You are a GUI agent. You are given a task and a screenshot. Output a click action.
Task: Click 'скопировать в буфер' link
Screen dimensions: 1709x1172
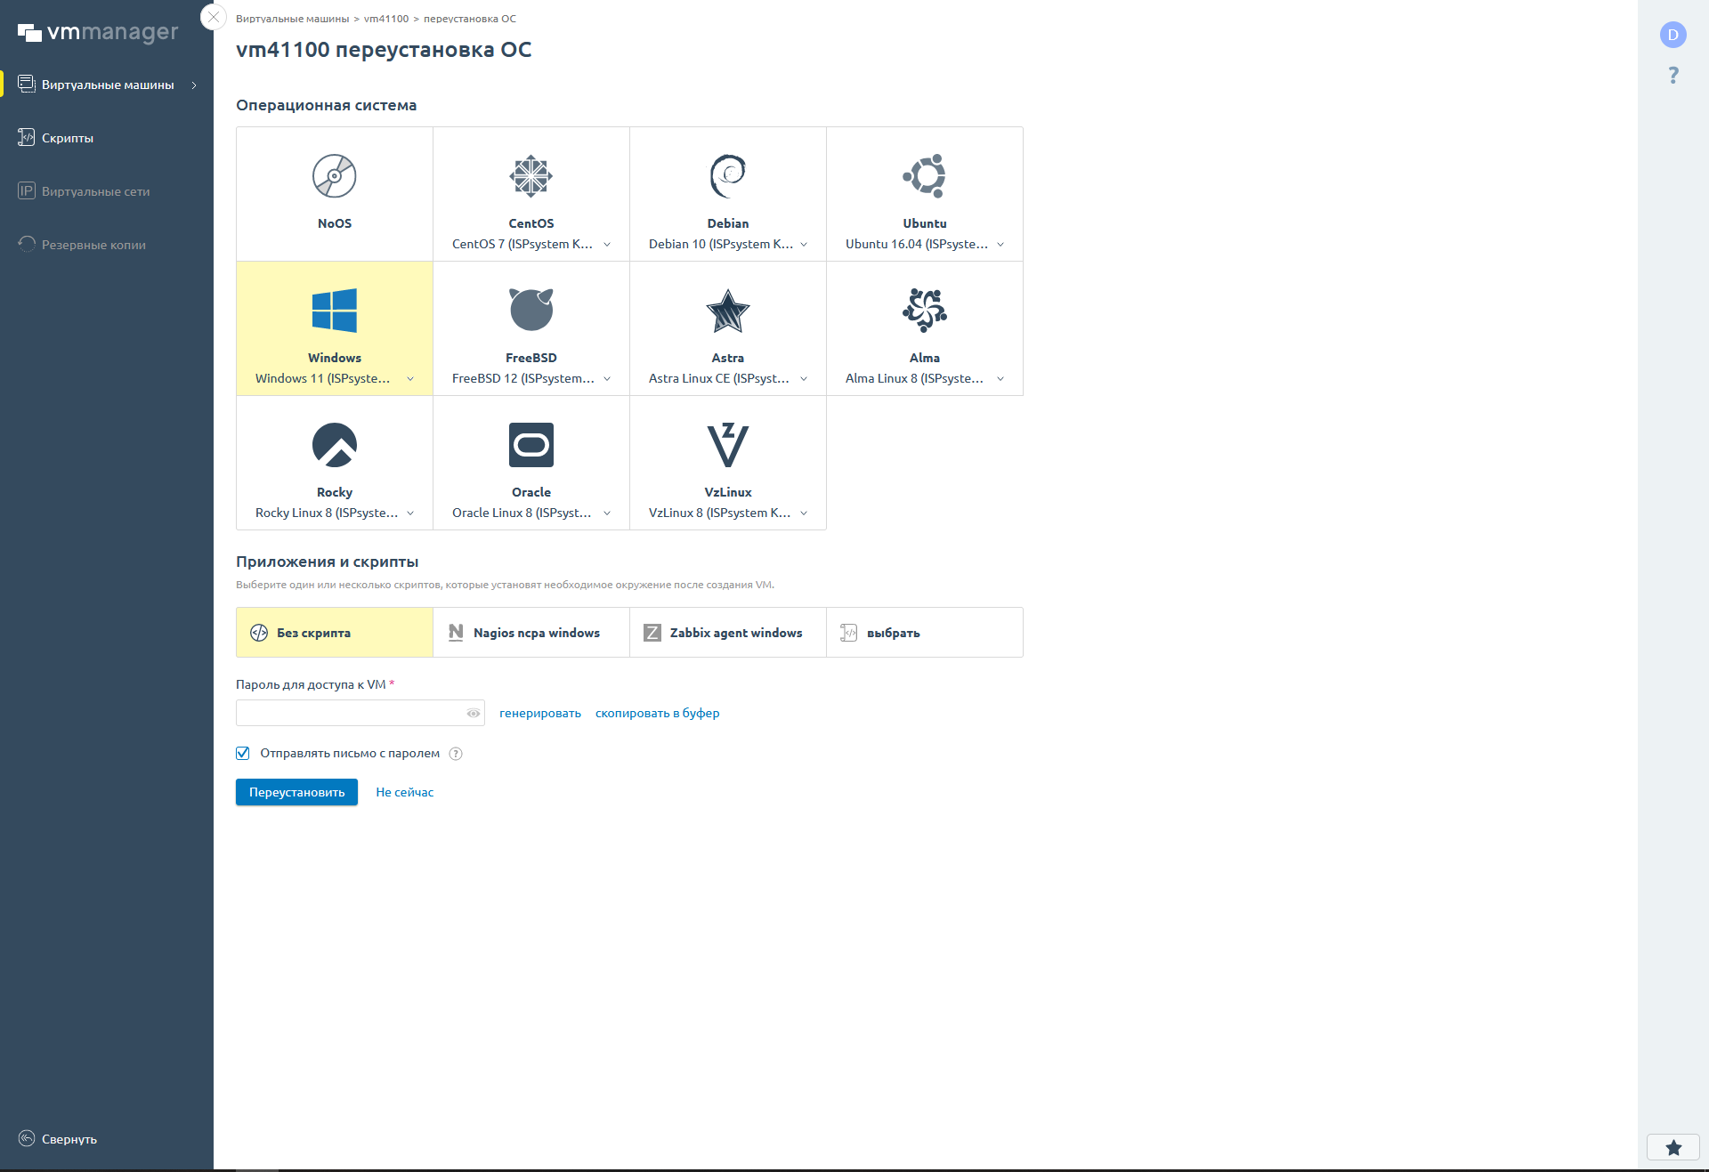coord(657,713)
